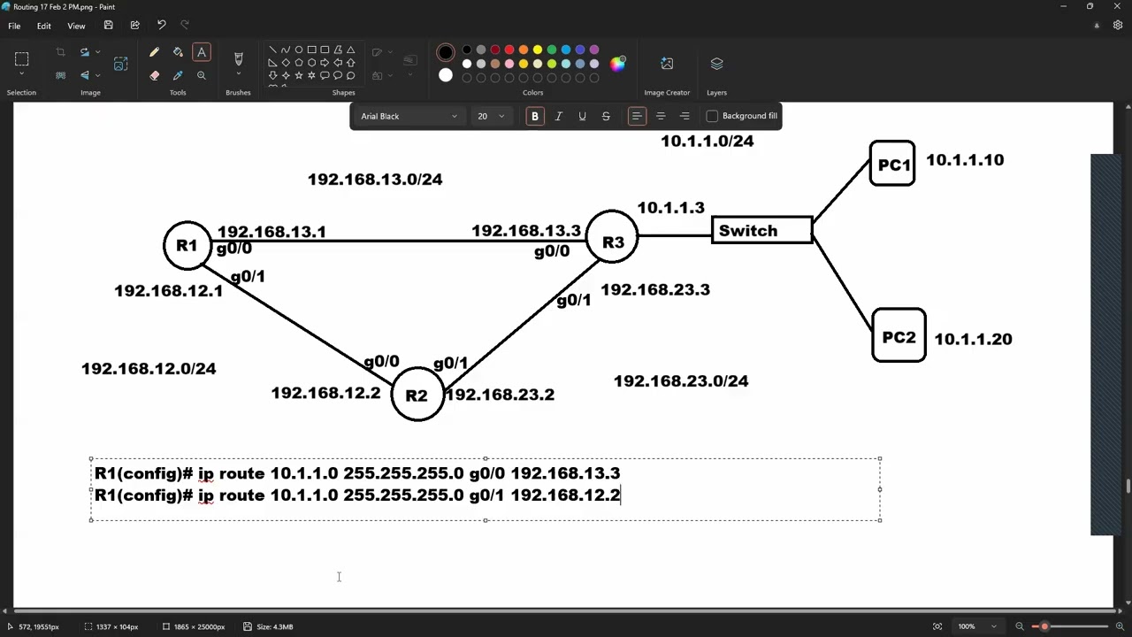
Task: Choose the Five-point star shape
Action: coord(299,76)
